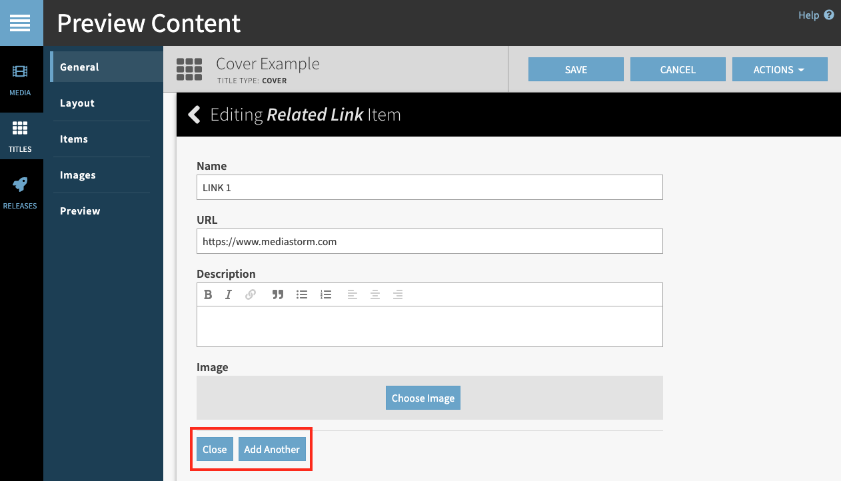The height and width of the screenshot is (481, 841).
Task: Toggle italic formatting in the Description editor
Action: [x=229, y=294]
